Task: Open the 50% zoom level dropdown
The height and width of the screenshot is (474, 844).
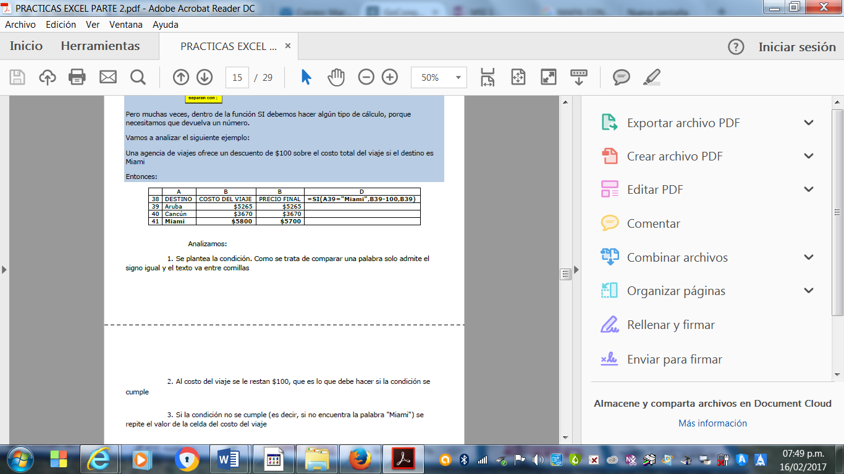Action: click(458, 78)
